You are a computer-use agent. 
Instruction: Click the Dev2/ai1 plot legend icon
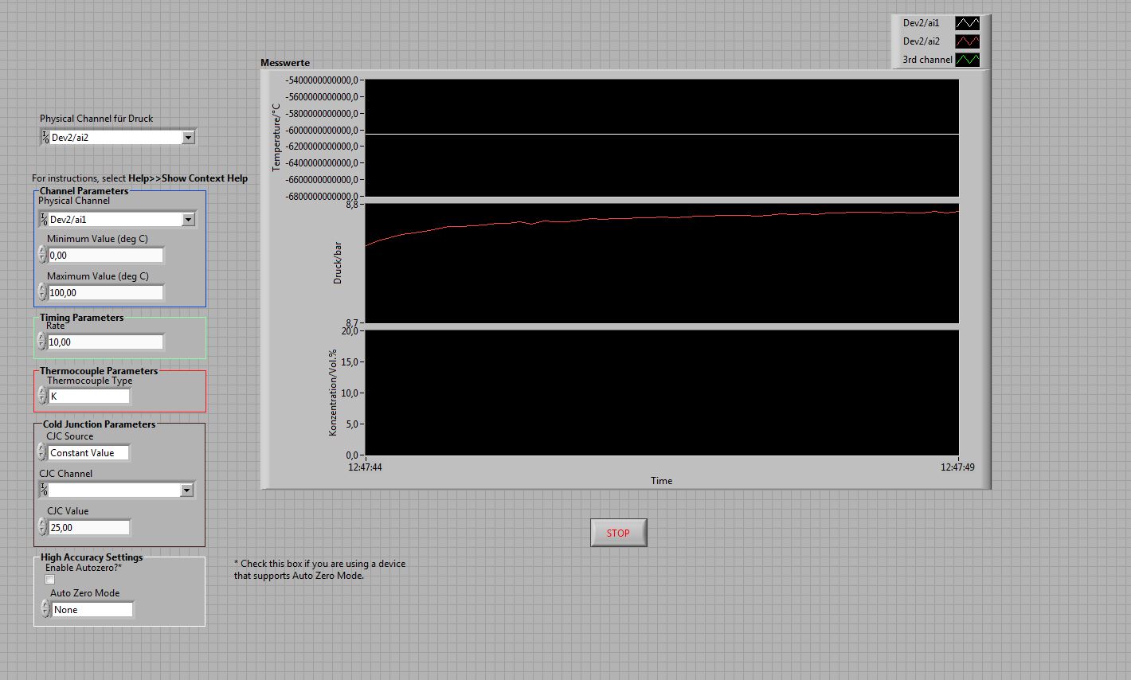(x=968, y=23)
